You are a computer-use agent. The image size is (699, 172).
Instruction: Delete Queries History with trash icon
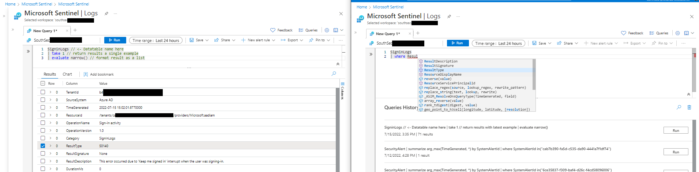[689, 107]
